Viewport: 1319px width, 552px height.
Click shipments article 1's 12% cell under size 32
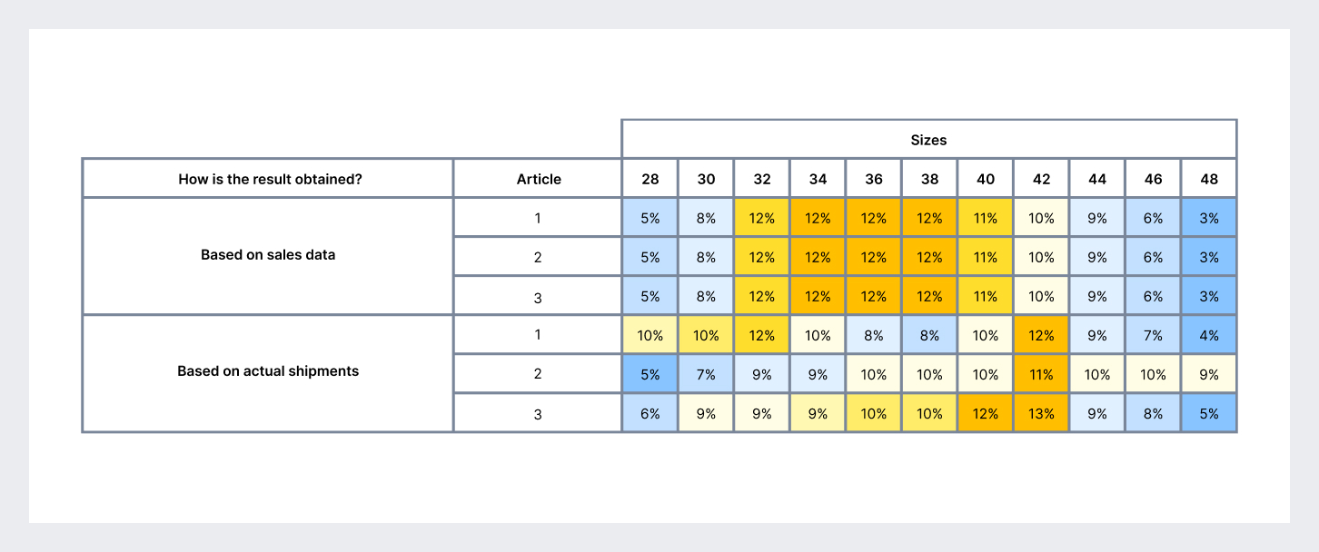click(762, 335)
